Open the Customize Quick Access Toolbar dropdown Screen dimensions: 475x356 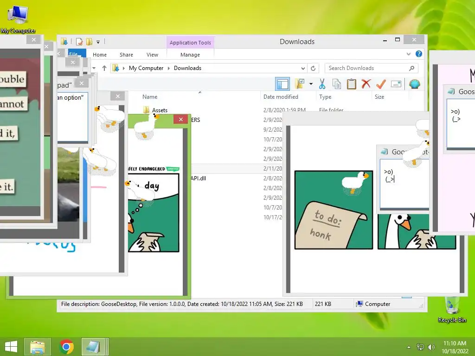[x=98, y=42]
